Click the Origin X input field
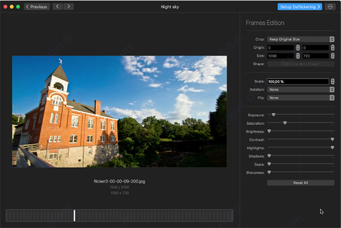This screenshot has height=228, width=341. pos(281,48)
